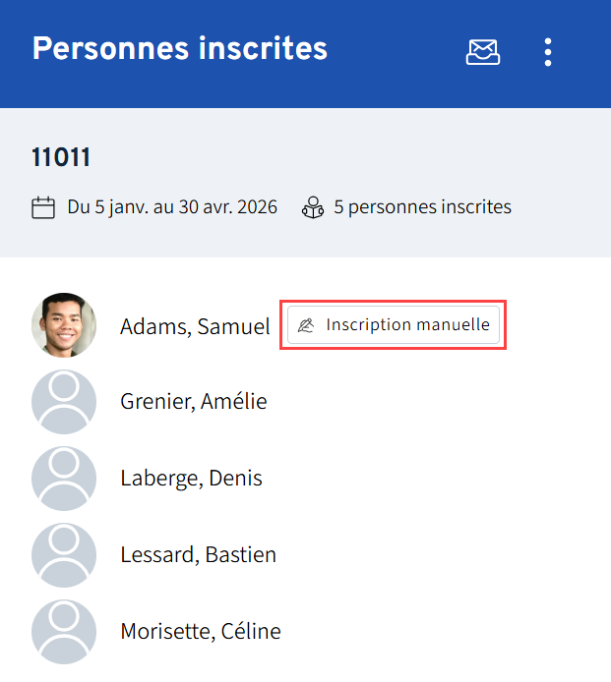Click the calendar icon beside the date range
The width and height of the screenshot is (611, 682).
(x=43, y=207)
